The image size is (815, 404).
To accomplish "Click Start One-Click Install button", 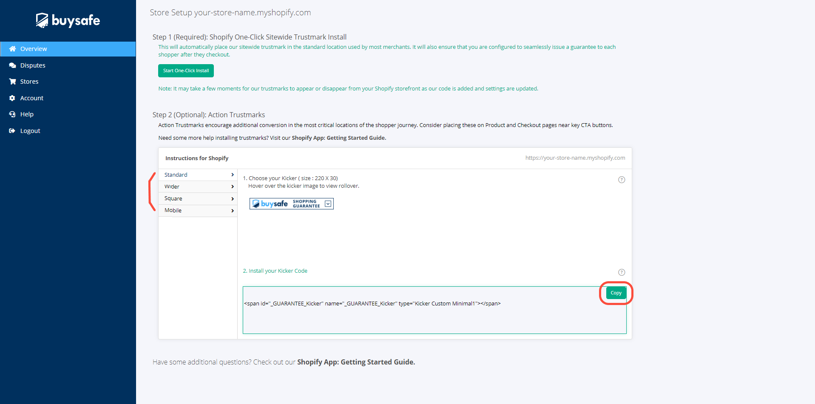I will (x=186, y=71).
